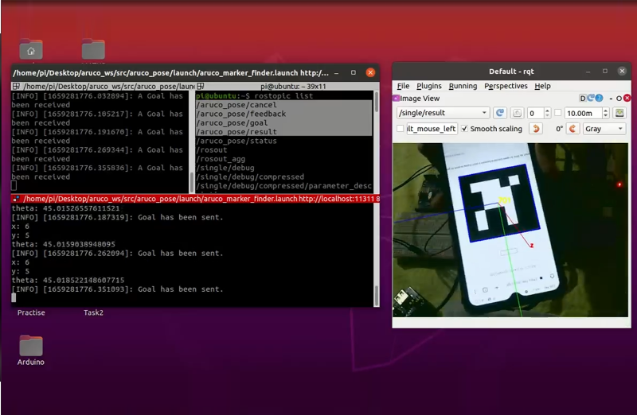637x415 pixels.
Task: Decrease the zoom value 0 spinner
Action: (x=547, y=115)
